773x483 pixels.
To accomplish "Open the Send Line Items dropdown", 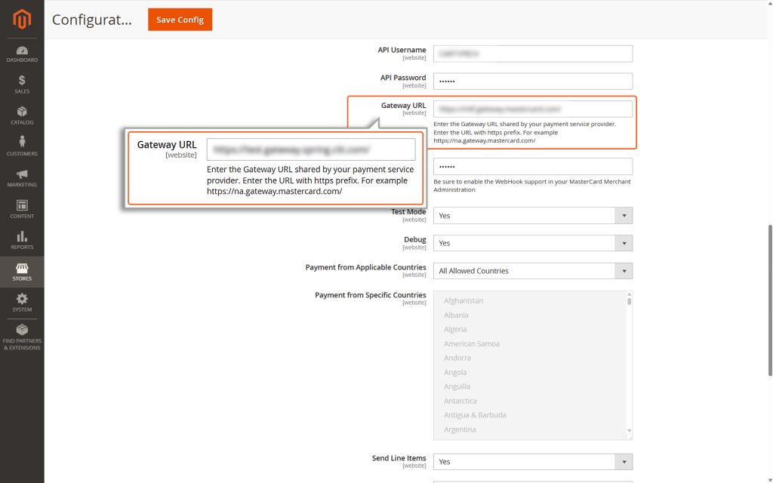I will 532,461.
